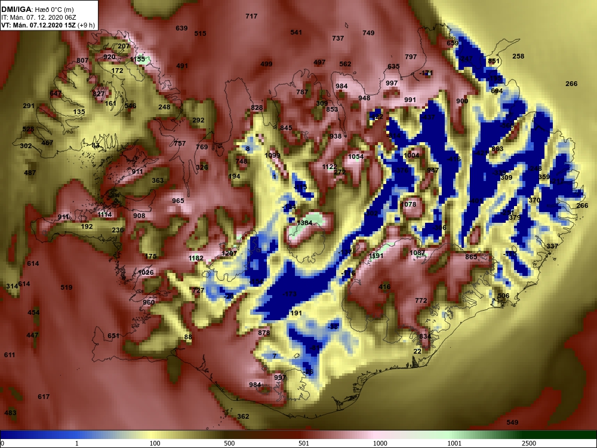Click the map value '737'

coord(338,38)
